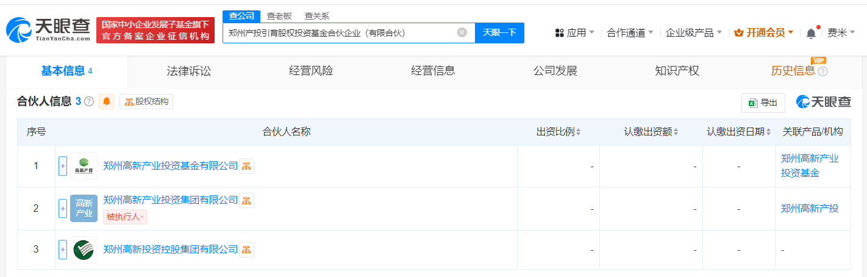Open the 企业级产品 dropdown

coord(694,33)
